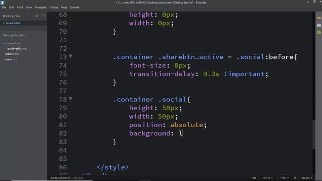Image resolution: width=322 pixels, height=181 pixels.
Task: Click 'position' property on line 81
Action: [145, 125]
